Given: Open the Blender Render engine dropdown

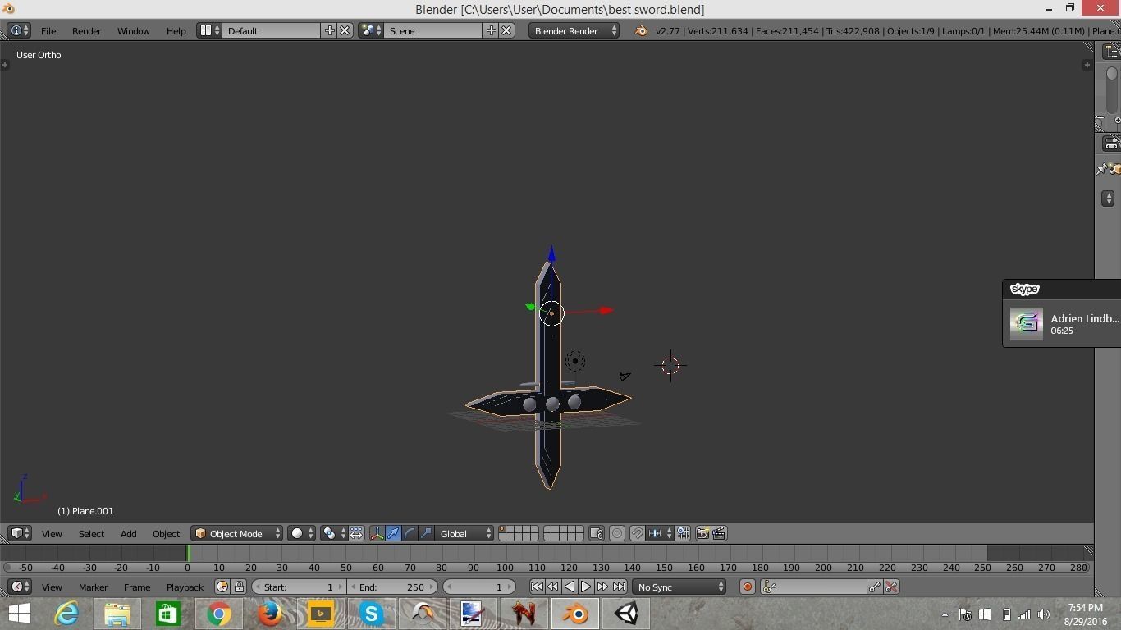Looking at the screenshot, I should click(x=574, y=30).
